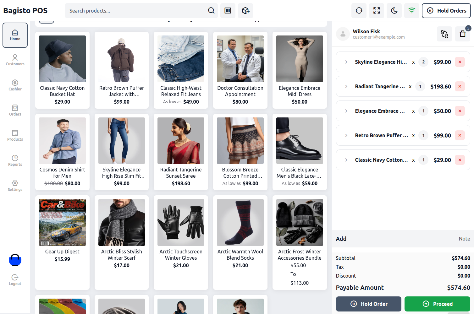The image size is (474, 314).
Task: Add Arctic Bliss Stylish Winter Scarf
Action: pyautogui.click(x=122, y=242)
